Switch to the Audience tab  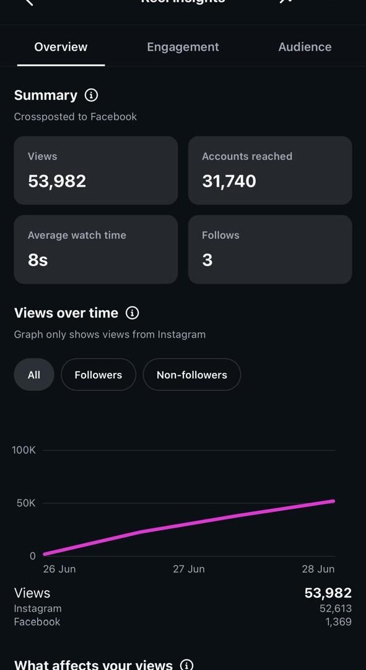coord(305,47)
